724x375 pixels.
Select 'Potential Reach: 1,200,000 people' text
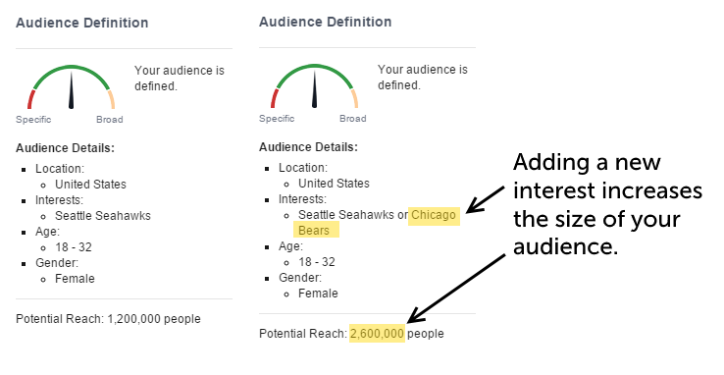click(x=108, y=319)
